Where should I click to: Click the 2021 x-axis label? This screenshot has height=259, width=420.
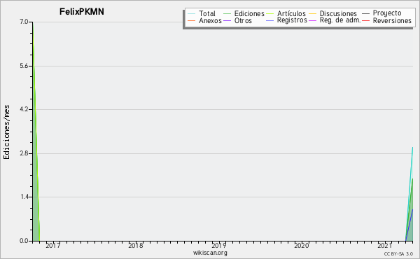[384, 245]
